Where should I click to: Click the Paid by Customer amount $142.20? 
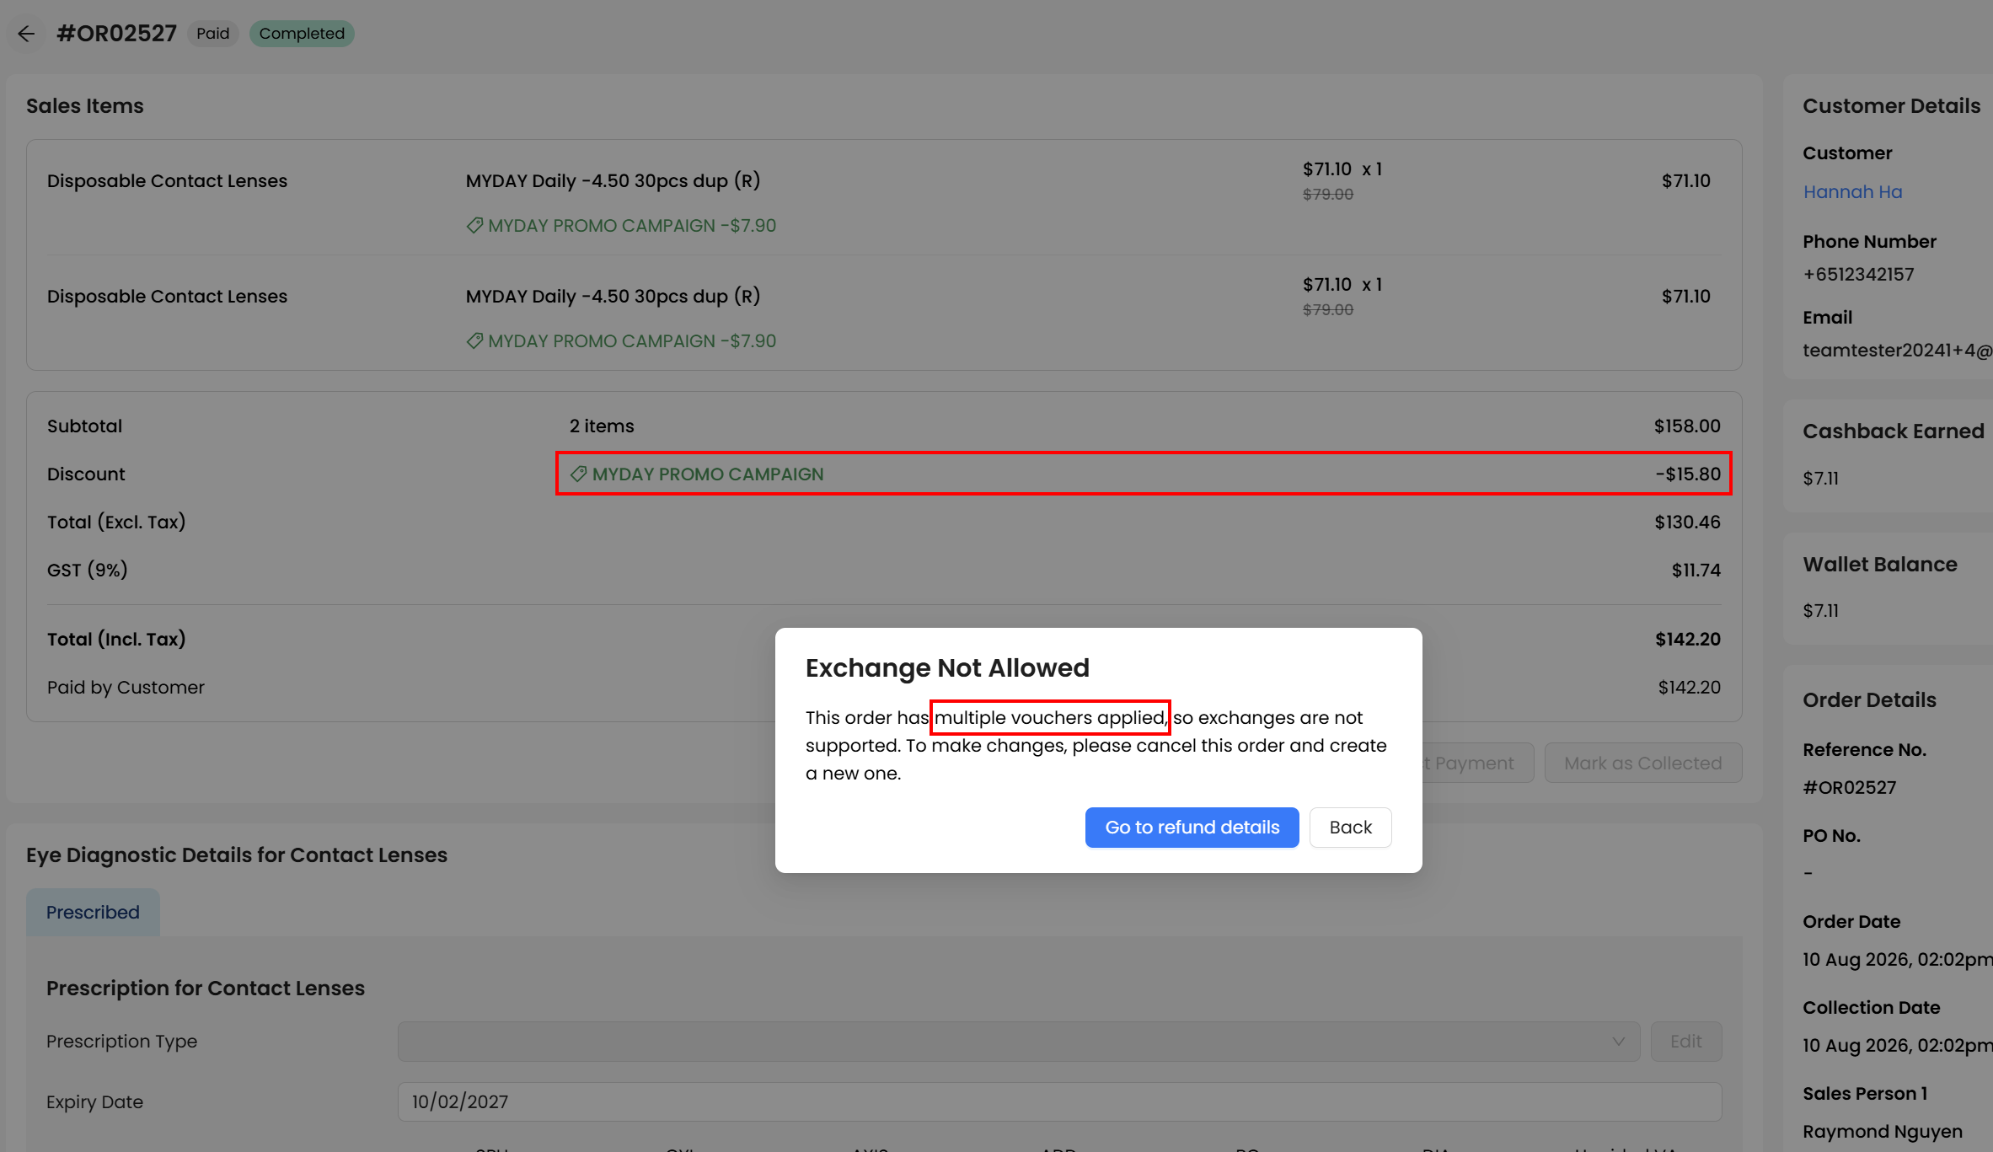point(1689,687)
